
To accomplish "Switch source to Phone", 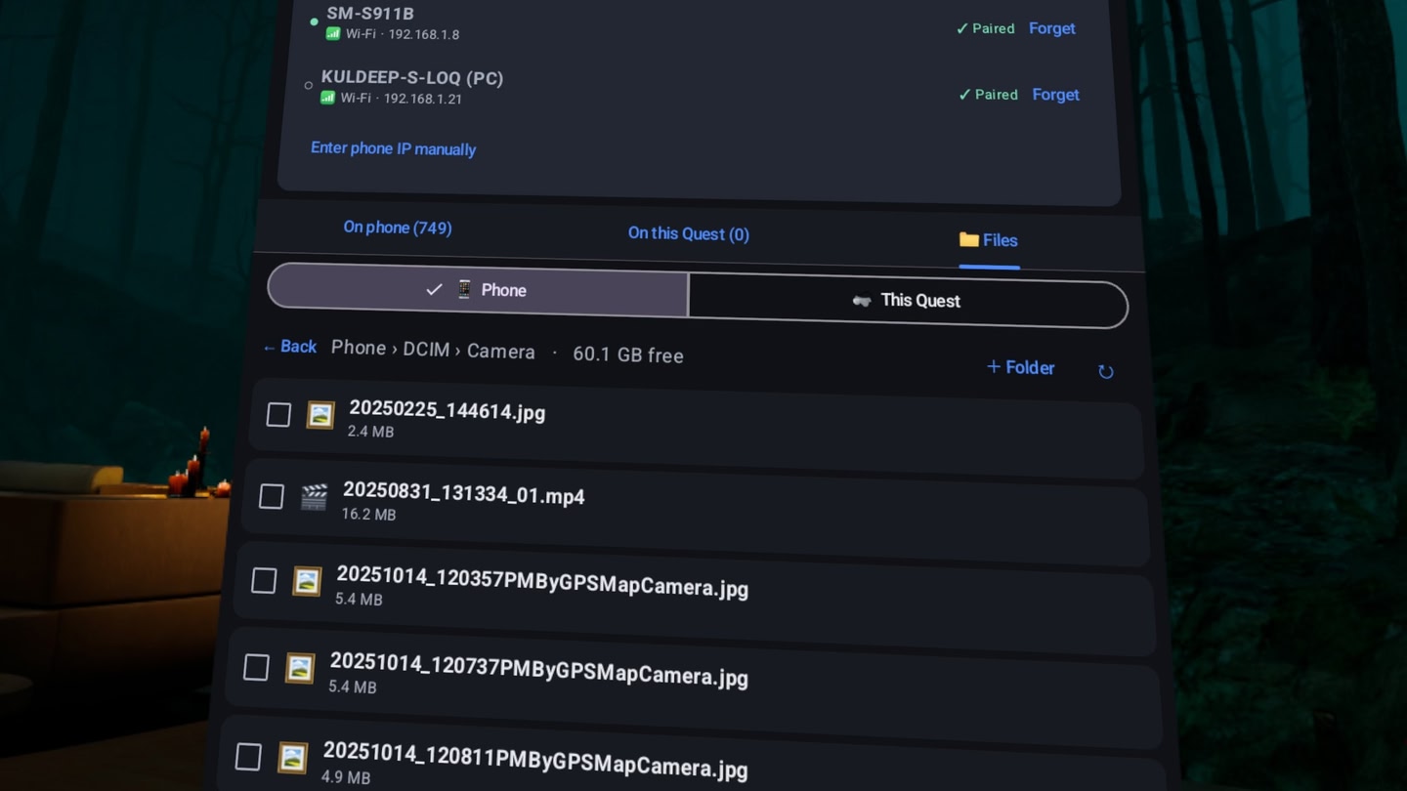I will pos(478,290).
